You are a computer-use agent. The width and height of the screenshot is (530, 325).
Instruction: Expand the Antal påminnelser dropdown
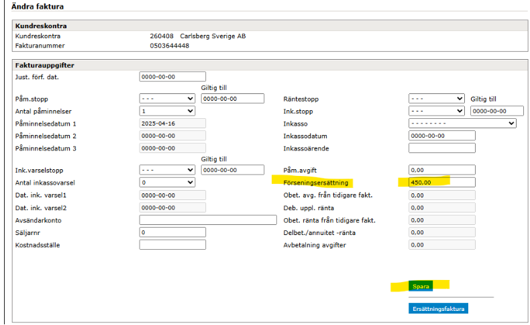pos(167,111)
